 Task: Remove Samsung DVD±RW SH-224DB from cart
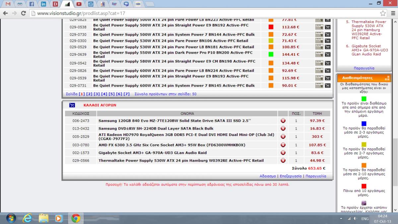pyautogui.click(x=283, y=128)
